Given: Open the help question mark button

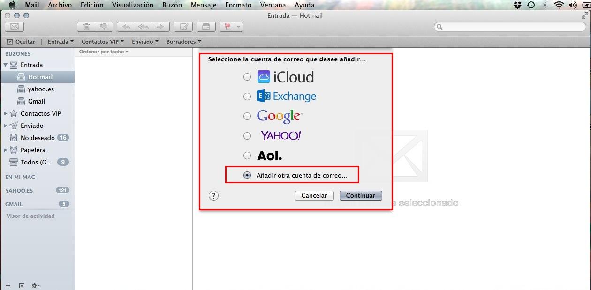Looking at the screenshot, I should tap(214, 196).
